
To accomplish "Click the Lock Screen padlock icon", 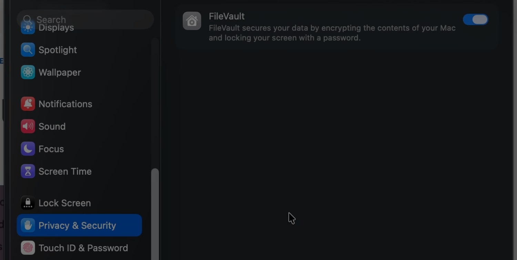I will 28,203.
